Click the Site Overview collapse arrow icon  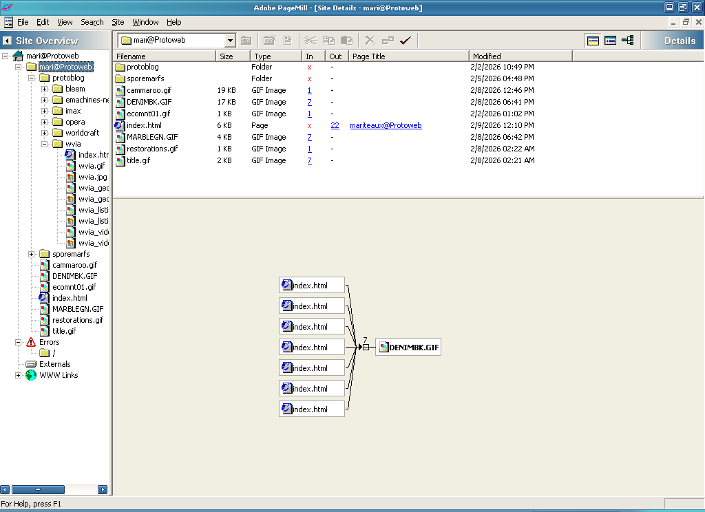pos(7,41)
